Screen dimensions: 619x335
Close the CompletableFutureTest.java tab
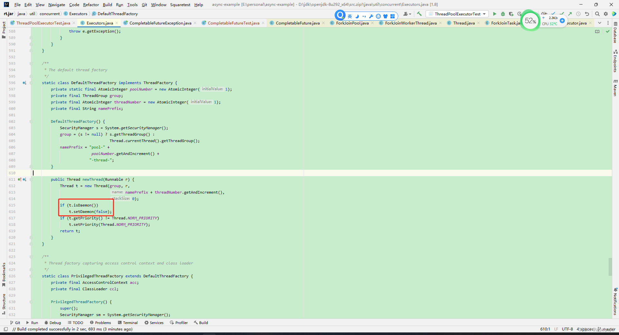pyautogui.click(x=263, y=23)
